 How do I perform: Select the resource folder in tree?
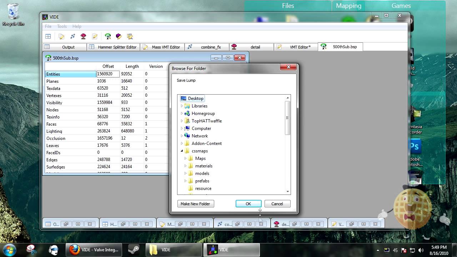[x=203, y=188]
